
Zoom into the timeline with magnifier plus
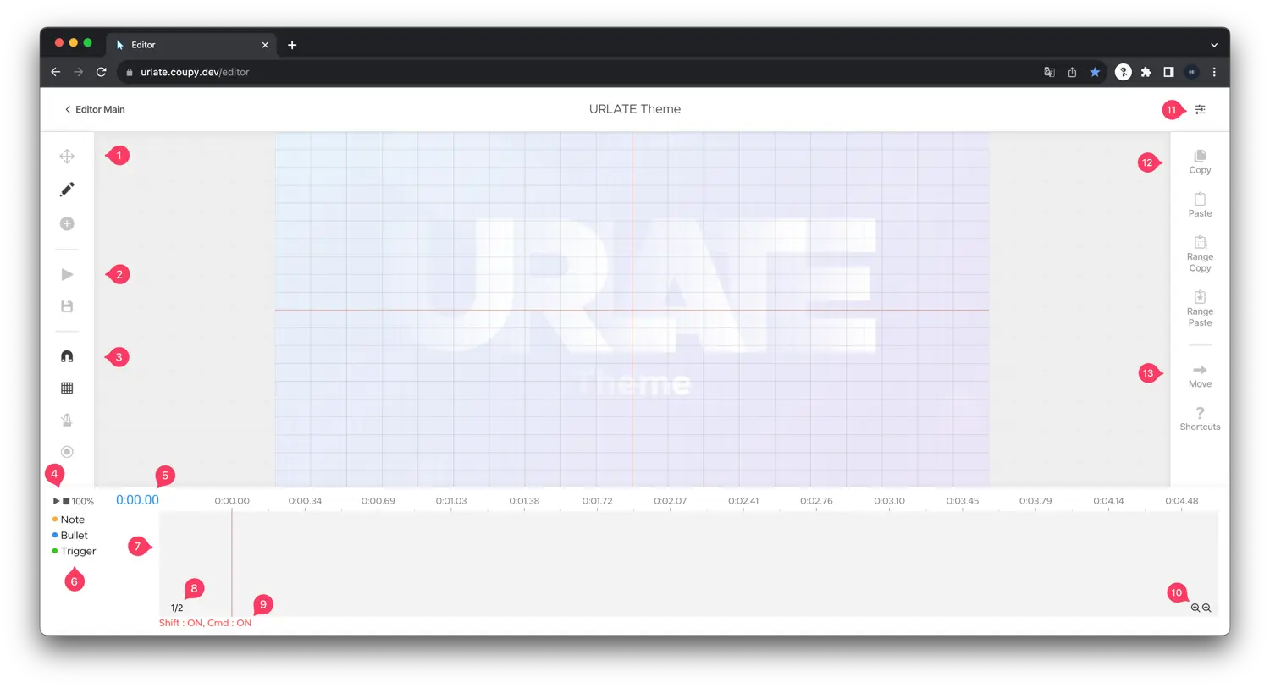coord(1194,608)
